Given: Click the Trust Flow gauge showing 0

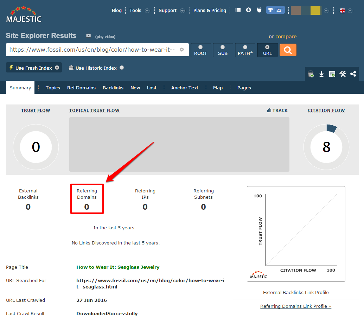Looking at the screenshot, I should (36, 147).
